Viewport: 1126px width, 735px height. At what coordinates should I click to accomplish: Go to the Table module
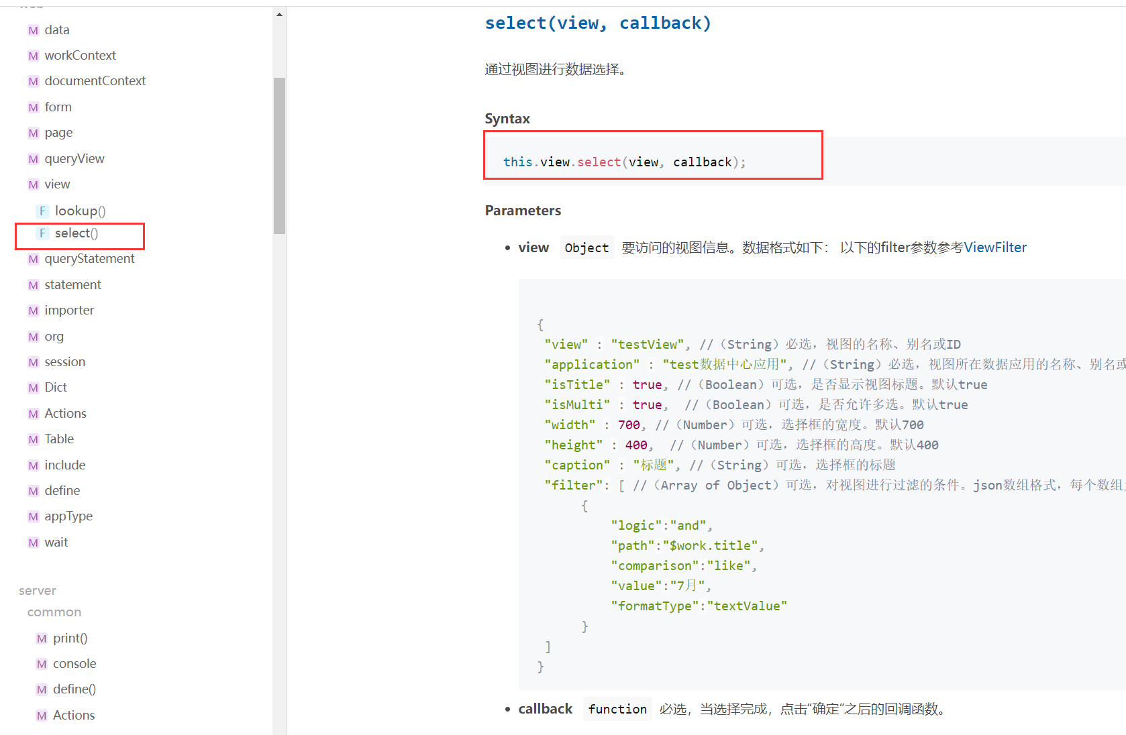(x=60, y=439)
